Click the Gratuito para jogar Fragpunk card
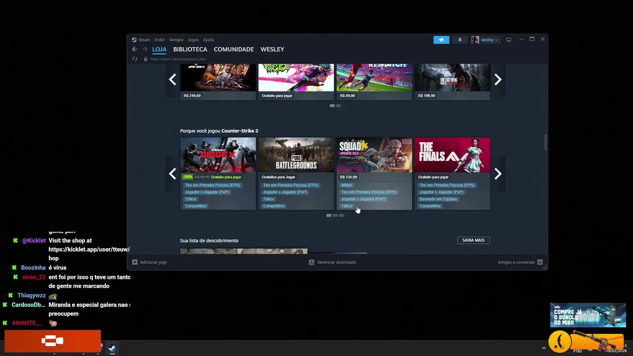Viewport: 633px width, 356px height. [x=296, y=82]
